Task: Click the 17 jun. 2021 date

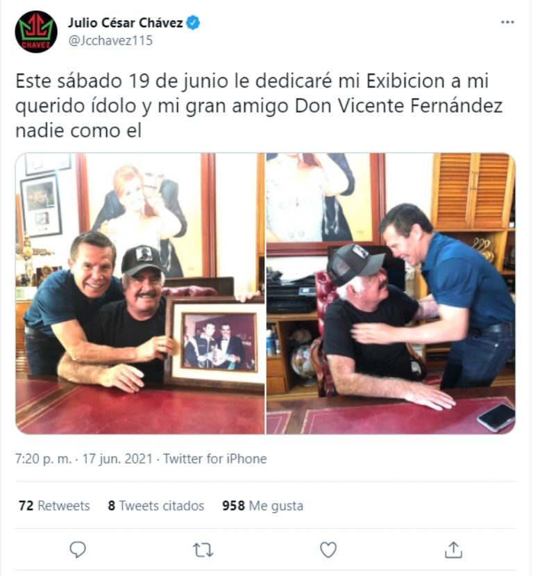Action: point(117,459)
